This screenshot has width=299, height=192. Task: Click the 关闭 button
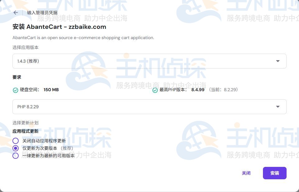pos(246,173)
